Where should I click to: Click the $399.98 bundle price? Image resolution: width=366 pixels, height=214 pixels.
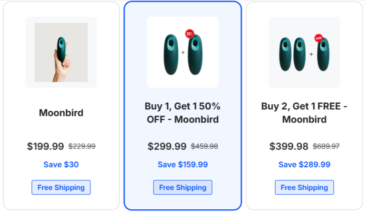289,146
